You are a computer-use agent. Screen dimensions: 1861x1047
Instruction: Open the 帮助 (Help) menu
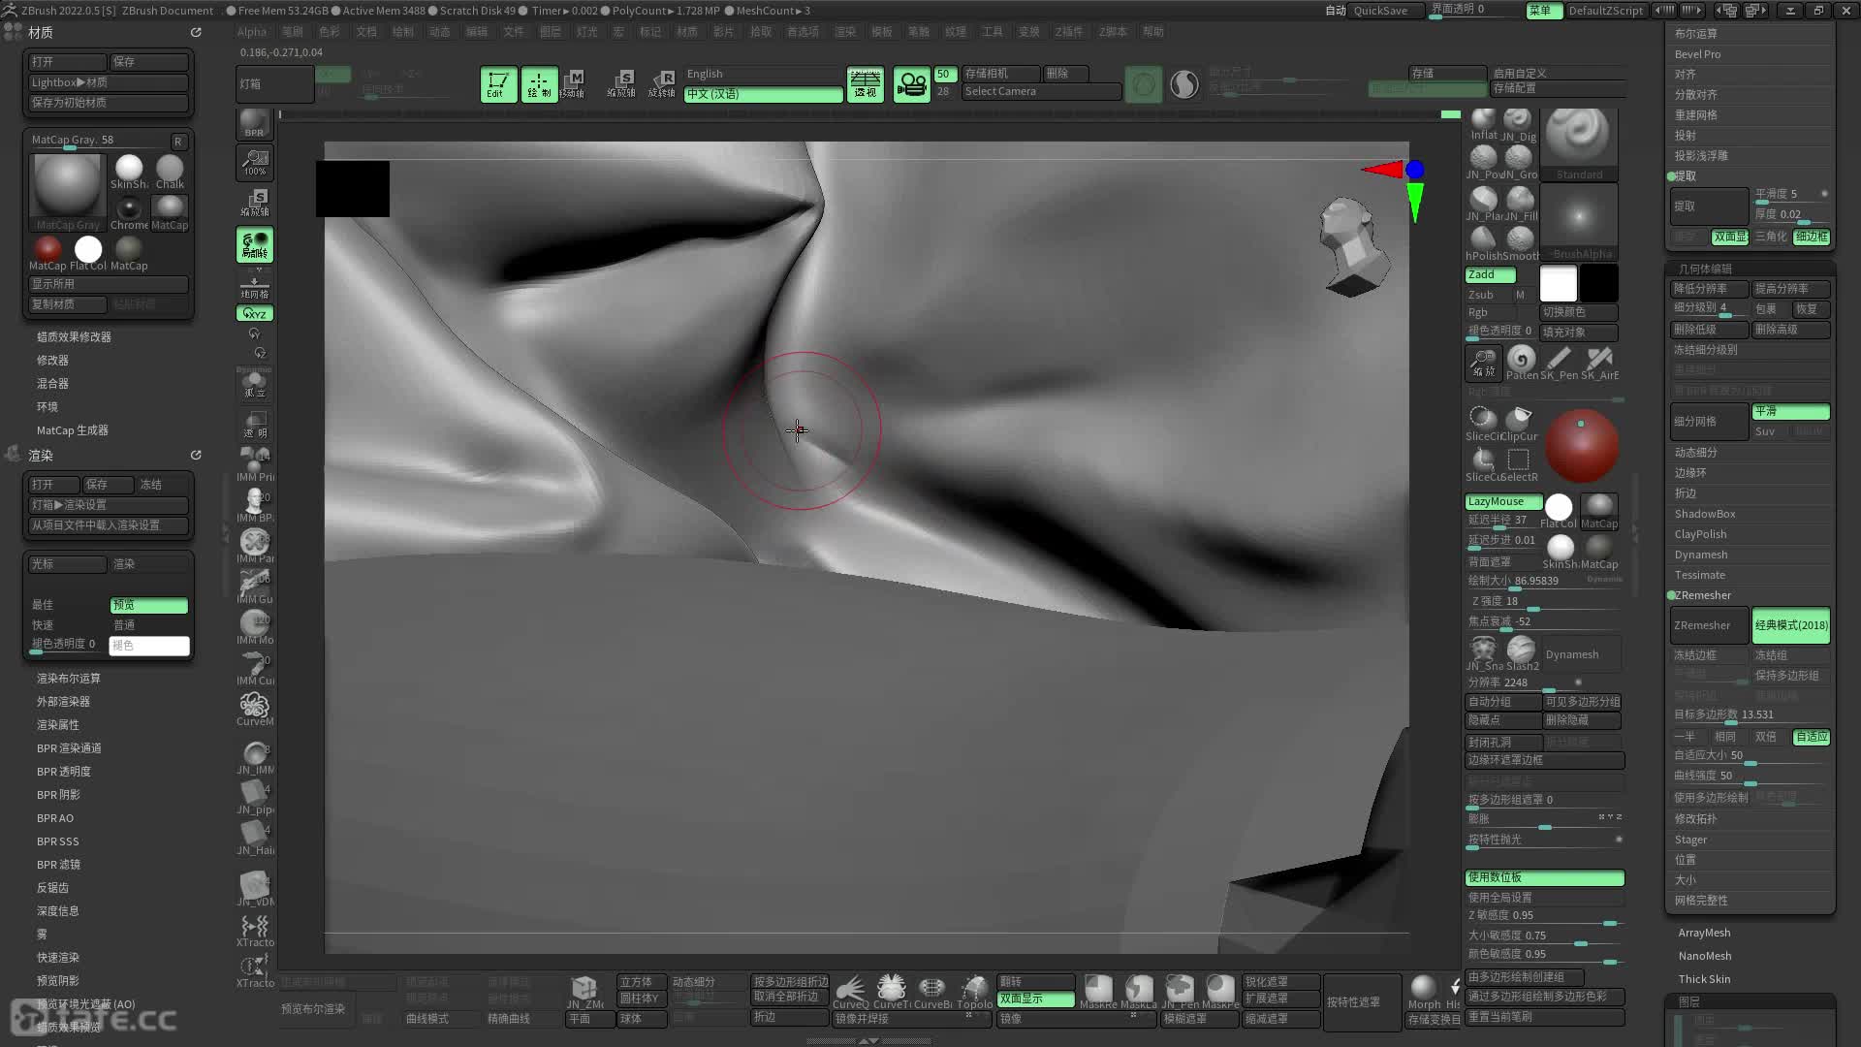[x=1152, y=32]
